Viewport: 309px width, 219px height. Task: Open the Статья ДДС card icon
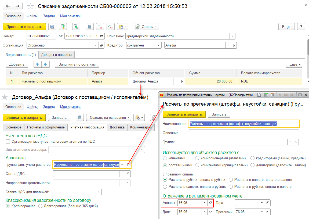[x=128, y=174]
